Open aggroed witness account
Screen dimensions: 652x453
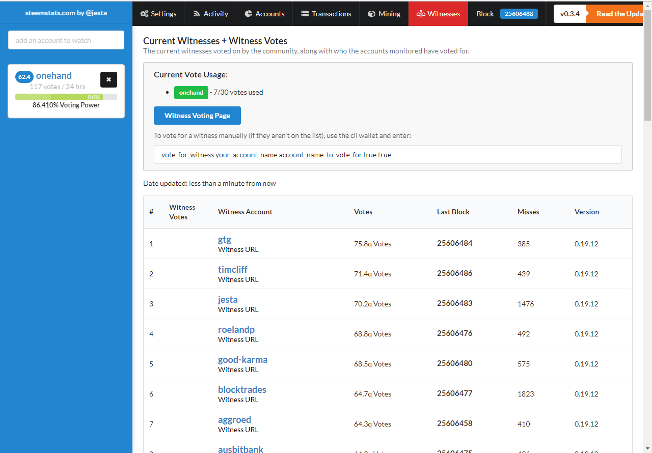click(x=234, y=419)
